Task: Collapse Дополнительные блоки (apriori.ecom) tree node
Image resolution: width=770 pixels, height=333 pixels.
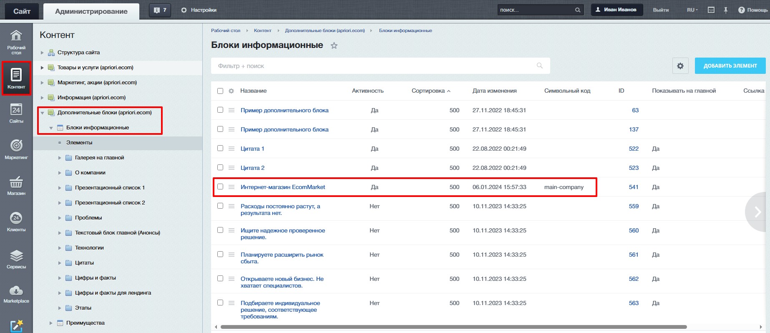Action: pos(42,113)
